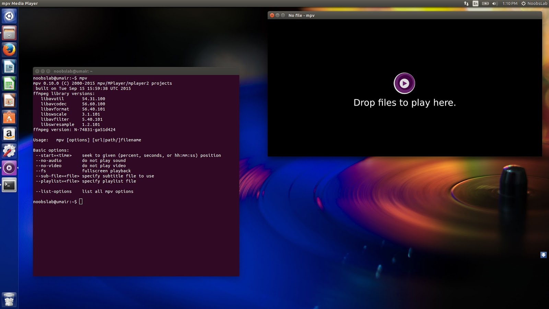Open LibreOffice Impress from the launcher
The height and width of the screenshot is (309, 549).
pyautogui.click(x=9, y=101)
